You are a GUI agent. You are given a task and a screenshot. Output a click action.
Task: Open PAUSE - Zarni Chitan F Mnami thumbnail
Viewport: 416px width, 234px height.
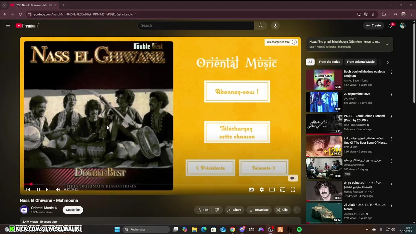[x=324, y=124]
